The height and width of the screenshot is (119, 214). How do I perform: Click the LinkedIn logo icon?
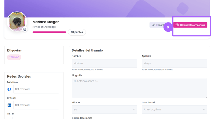9,105
